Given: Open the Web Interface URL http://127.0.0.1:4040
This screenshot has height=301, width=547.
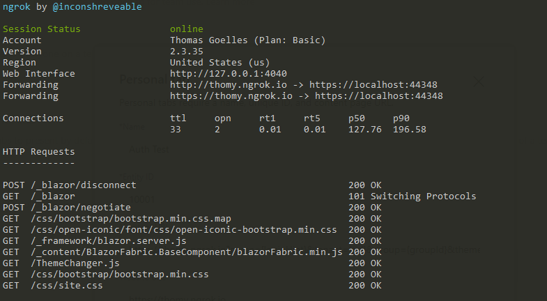Looking at the screenshot, I should coord(228,74).
